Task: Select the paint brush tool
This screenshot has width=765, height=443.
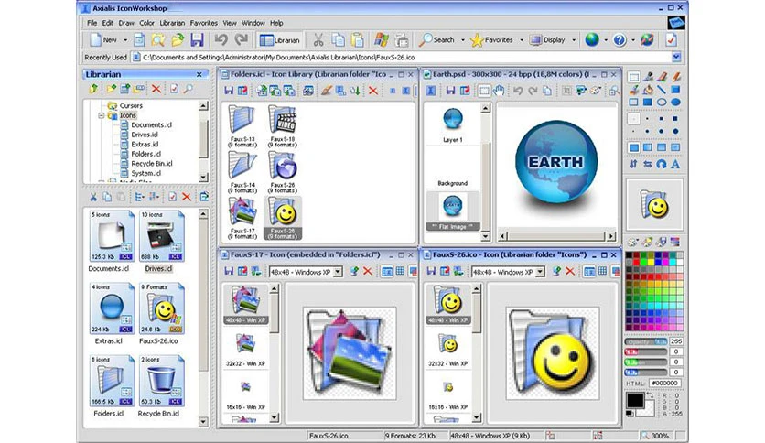Action: click(634, 90)
